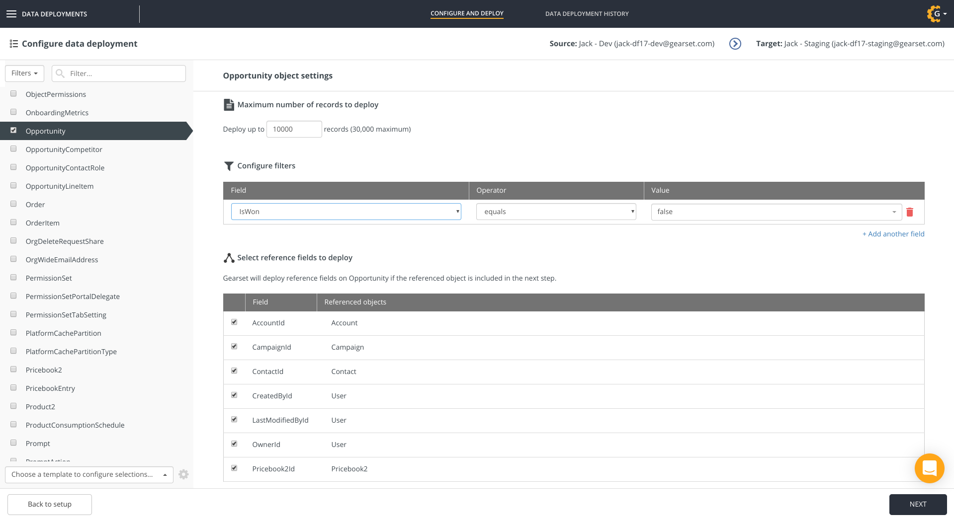This screenshot has height=520, width=954.
Task: Check the OpportunityLineItem checkbox
Action: (x=13, y=185)
